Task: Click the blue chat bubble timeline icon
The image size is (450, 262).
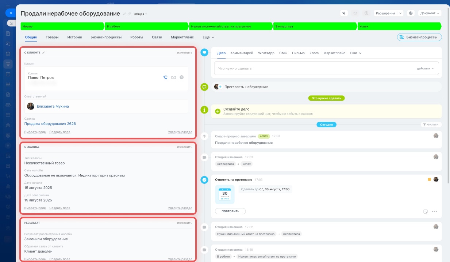Action: pyautogui.click(x=204, y=53)
